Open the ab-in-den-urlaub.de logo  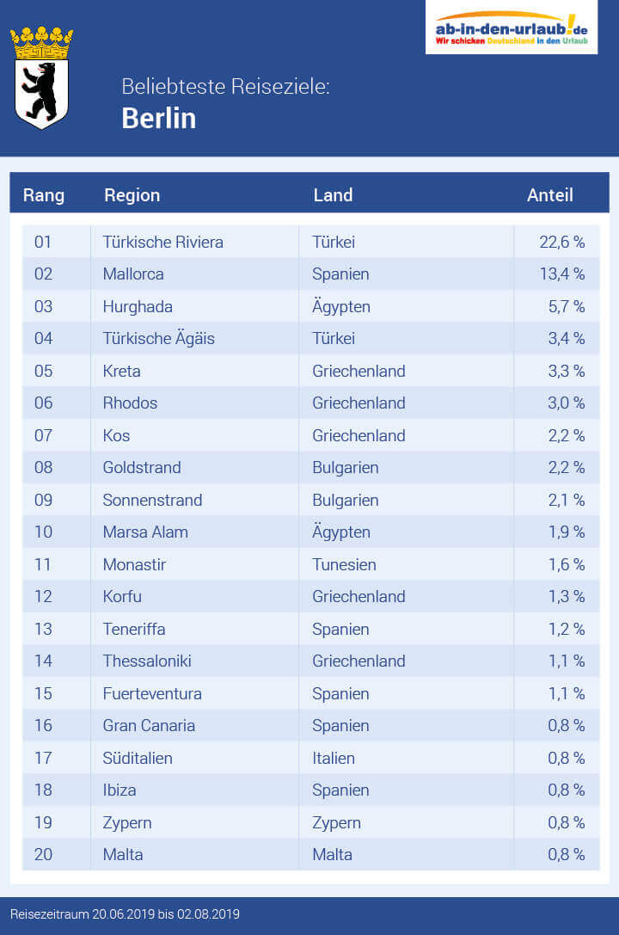click(x=512, y=28)
